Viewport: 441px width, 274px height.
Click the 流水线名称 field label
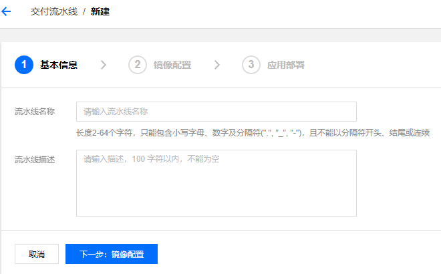(35, 112)
